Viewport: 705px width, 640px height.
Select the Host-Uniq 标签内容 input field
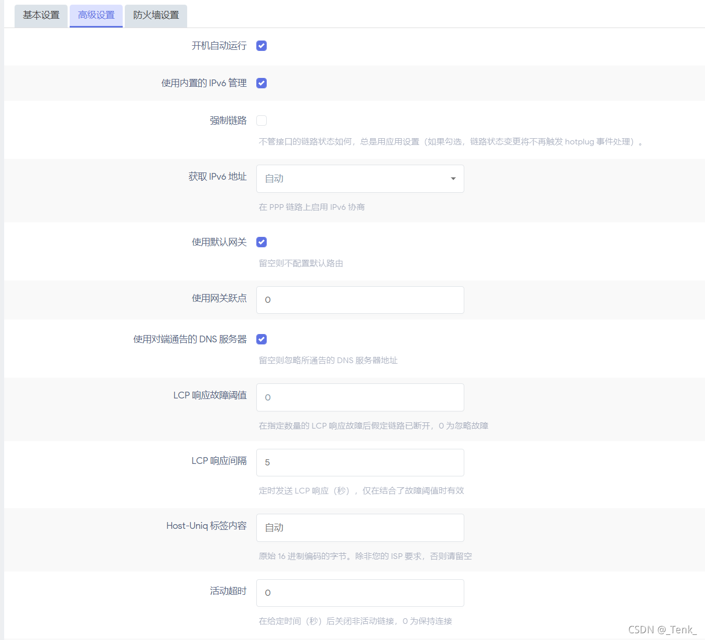(360, 528)
